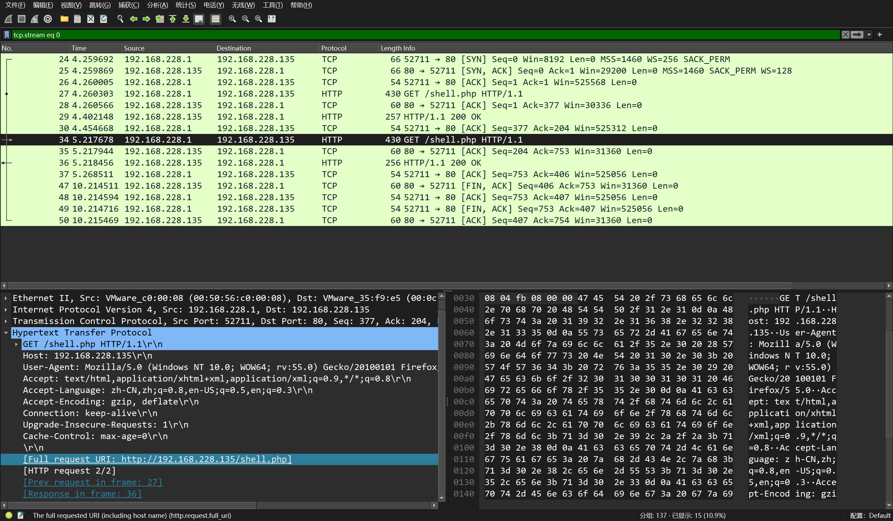
Task: Click the expert info circle in status bar
Action: (9, 515)
